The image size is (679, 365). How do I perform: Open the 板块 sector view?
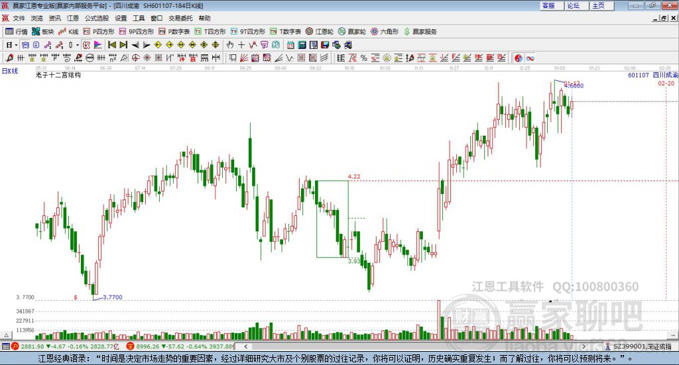point(42,32)
